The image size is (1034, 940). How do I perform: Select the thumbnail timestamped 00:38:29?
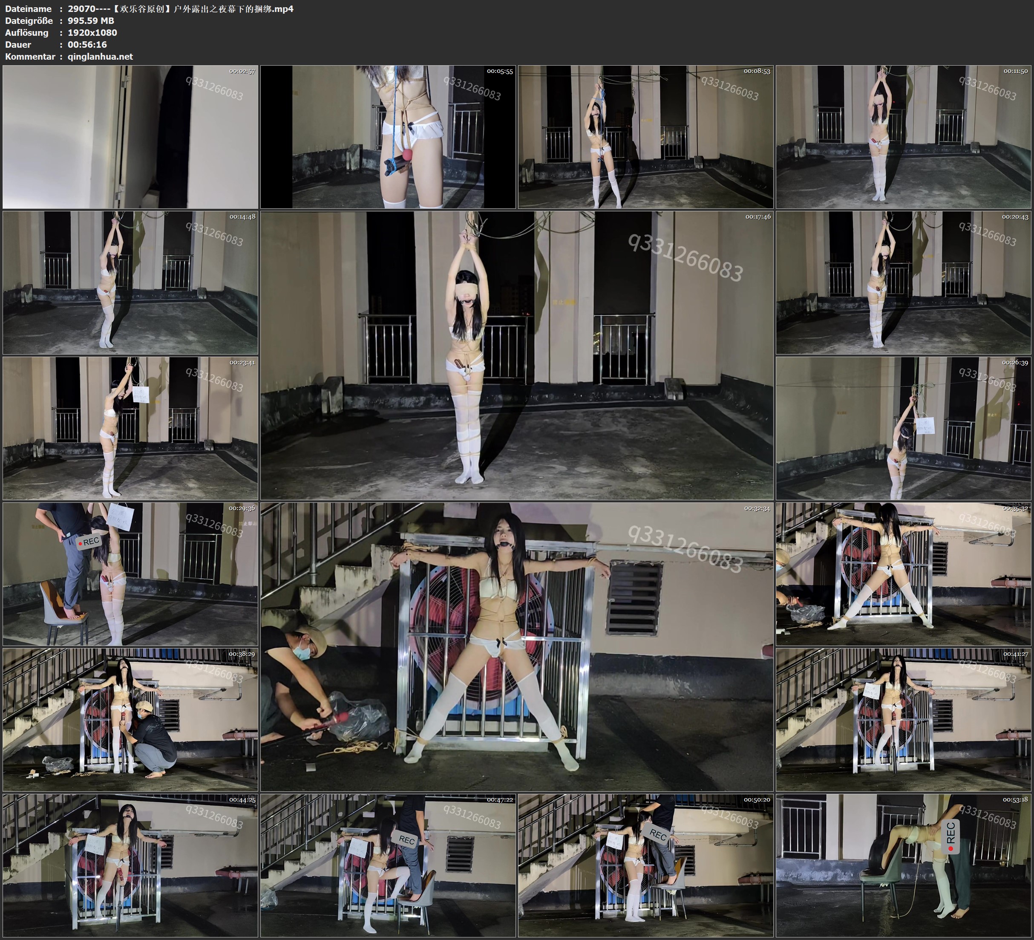pyautogui.click(x=130, y=720)
